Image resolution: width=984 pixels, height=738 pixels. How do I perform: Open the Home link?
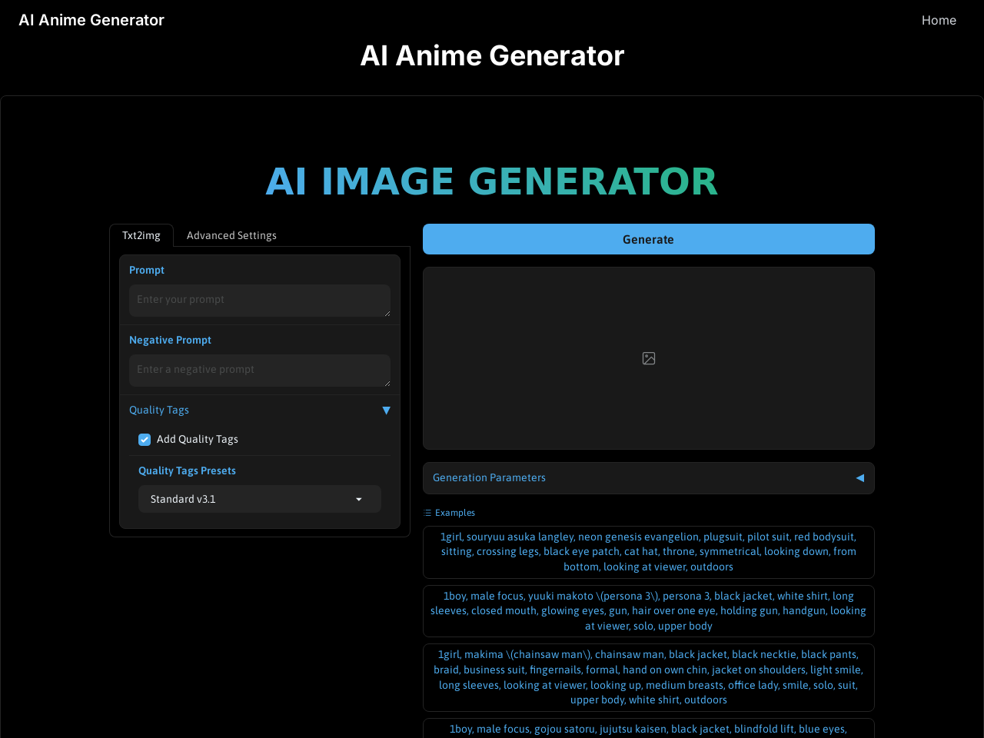tap(939, 20)
